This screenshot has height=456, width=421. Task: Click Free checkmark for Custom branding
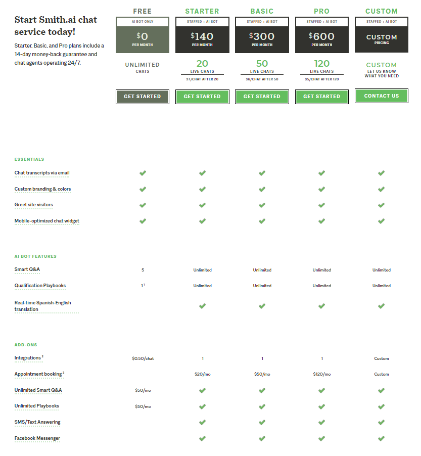143,189
